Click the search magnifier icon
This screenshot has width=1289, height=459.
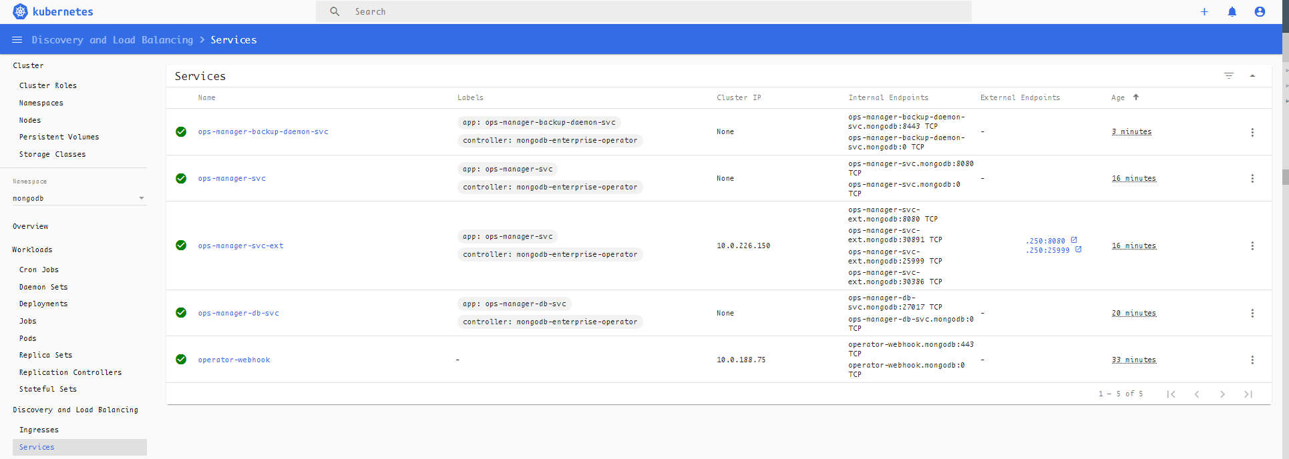click(x=335, y=11)
